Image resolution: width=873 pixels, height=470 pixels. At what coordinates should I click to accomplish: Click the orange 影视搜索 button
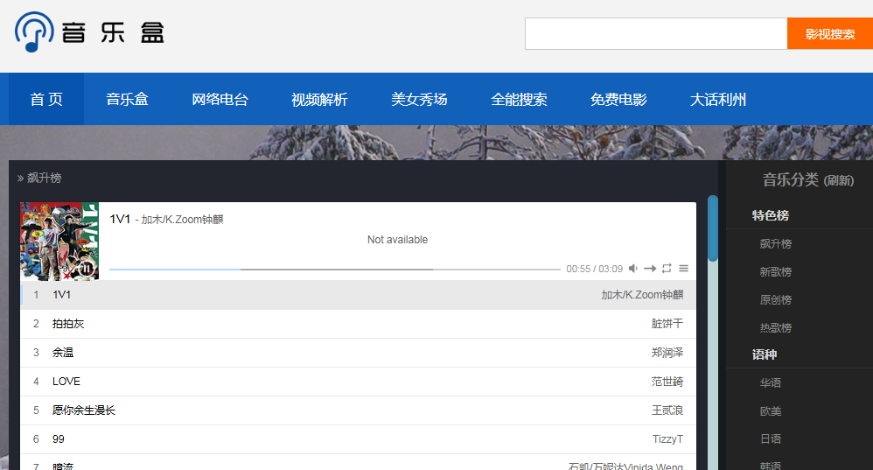tap(830, 33)
